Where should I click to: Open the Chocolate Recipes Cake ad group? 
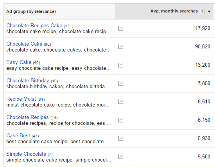tap(34, 26)
